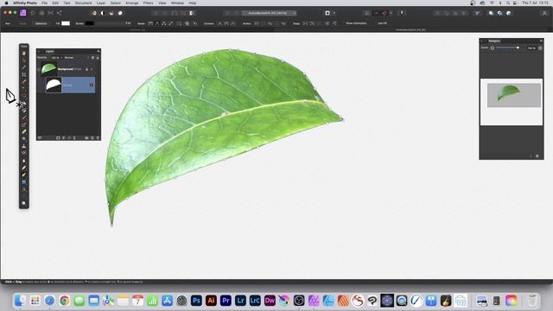Open the Export persona share icon
The height and width of the screenshot is (311, 553).
click(x=60, y=13)
